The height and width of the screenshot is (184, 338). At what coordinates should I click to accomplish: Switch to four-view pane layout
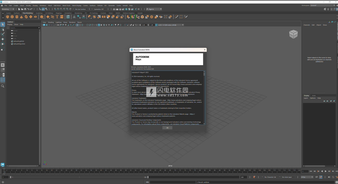tap(3, 70)
